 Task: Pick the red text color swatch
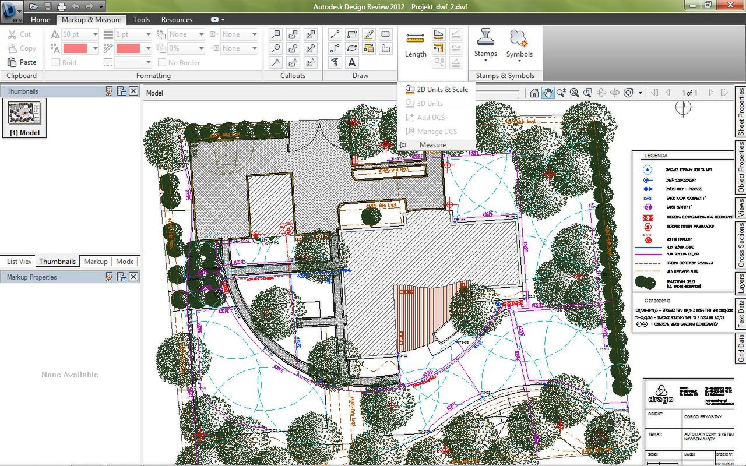pos(75,48)
